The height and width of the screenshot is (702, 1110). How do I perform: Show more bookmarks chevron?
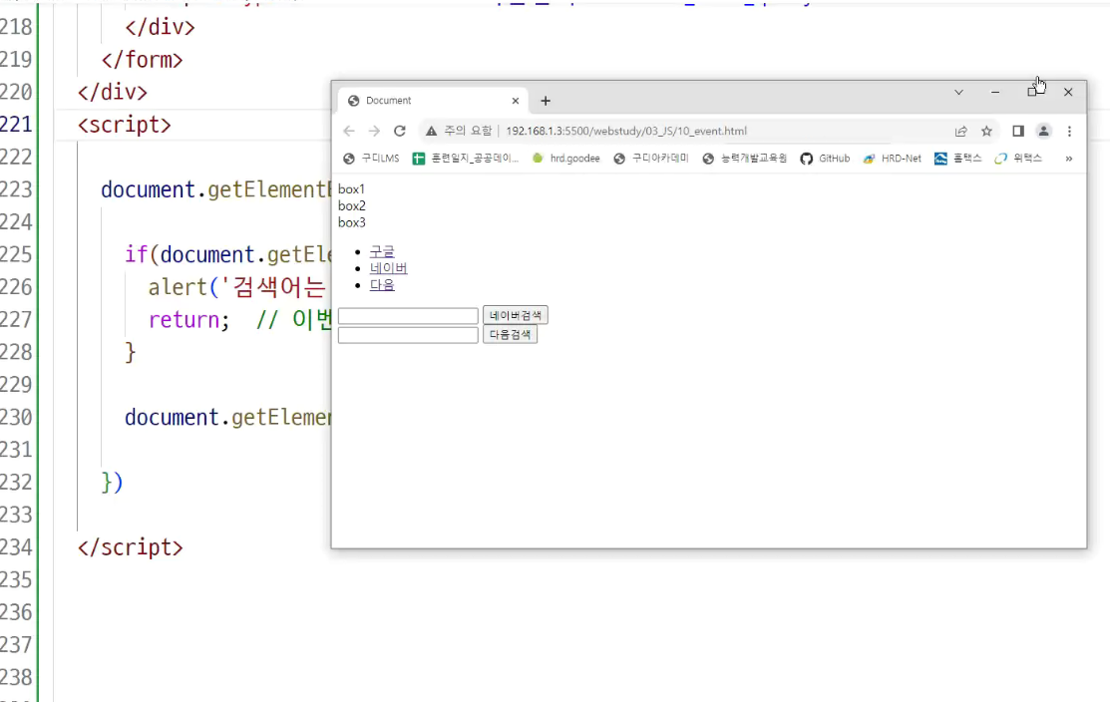pyautogui.click(x=1069, y=159)
